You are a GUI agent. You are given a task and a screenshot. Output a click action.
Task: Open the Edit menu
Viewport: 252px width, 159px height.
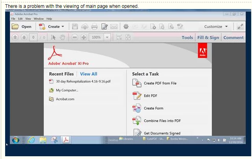pos(20,19)
